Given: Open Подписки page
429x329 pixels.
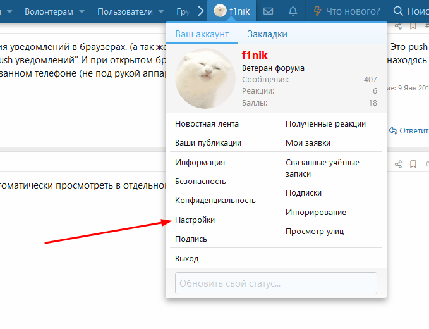Looking at the screenshot, I should coord(304,193).
